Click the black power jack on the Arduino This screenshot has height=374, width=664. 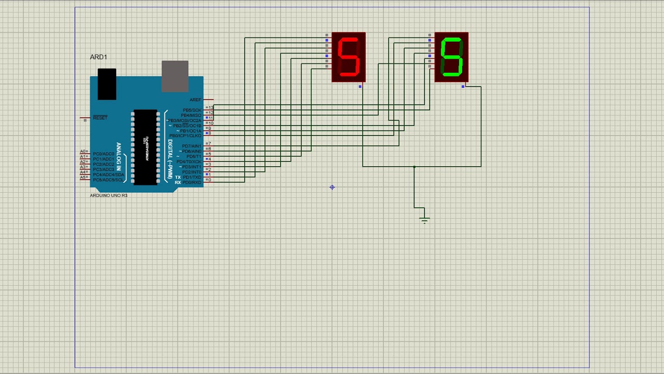click(107, 84)
